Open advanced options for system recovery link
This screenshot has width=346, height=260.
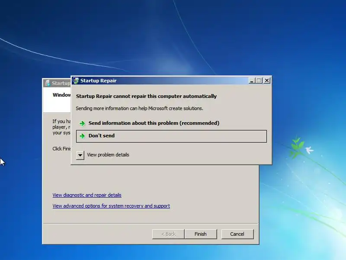[111, 206]
